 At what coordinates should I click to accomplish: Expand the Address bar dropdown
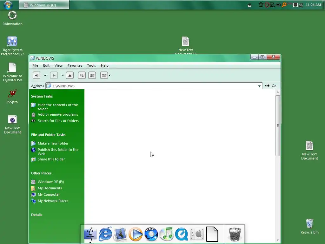pos(259,86)
